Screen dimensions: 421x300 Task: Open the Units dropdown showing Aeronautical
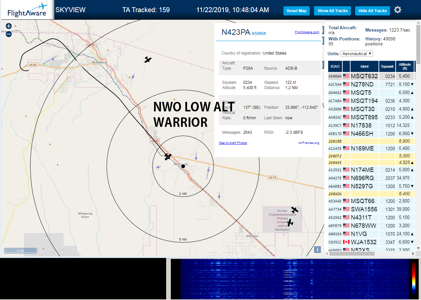357,54
